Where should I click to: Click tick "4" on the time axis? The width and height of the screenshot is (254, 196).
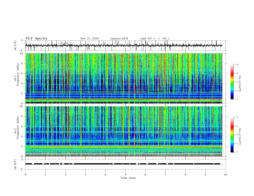point(106,175)
